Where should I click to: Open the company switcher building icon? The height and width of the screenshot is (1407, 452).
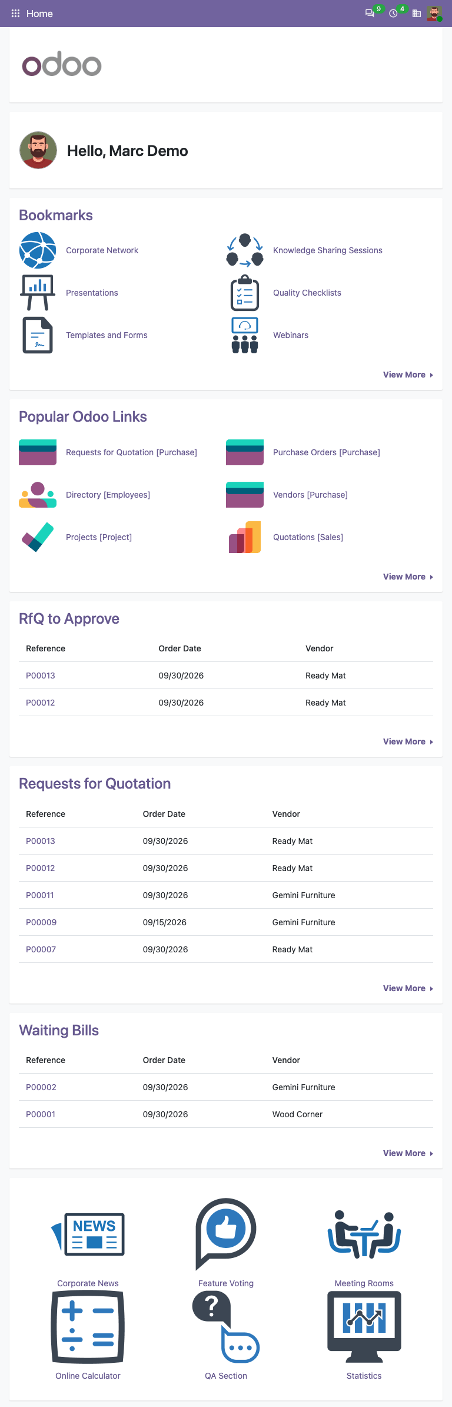pyautogui.click(x=417, y=13)
